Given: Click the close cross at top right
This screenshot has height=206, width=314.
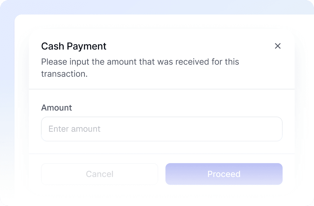Looking at the screenshot, I should pos(278,46).
